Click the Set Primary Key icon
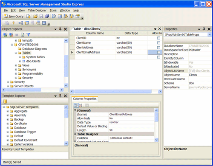This screenshot has height=166, width=213. click(x=14, y=23)
